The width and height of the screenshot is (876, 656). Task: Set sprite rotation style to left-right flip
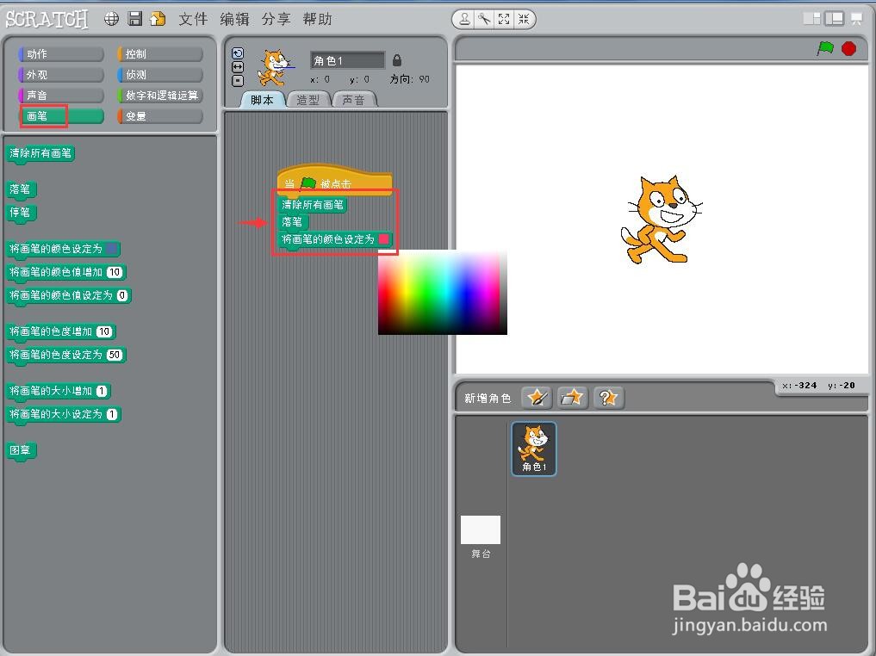tap(238, 66)
